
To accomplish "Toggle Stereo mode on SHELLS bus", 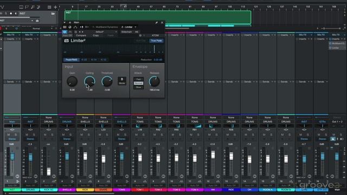I will [x=67, y=139].
